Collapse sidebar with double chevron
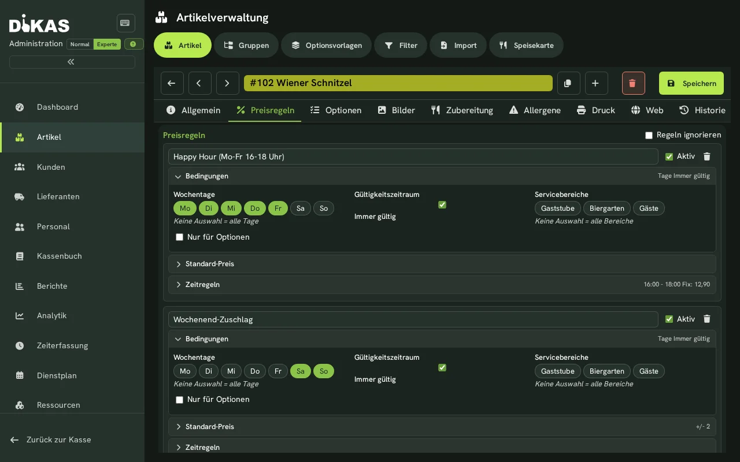The height and width of the screenshot is (462, 740). point(72,62)
